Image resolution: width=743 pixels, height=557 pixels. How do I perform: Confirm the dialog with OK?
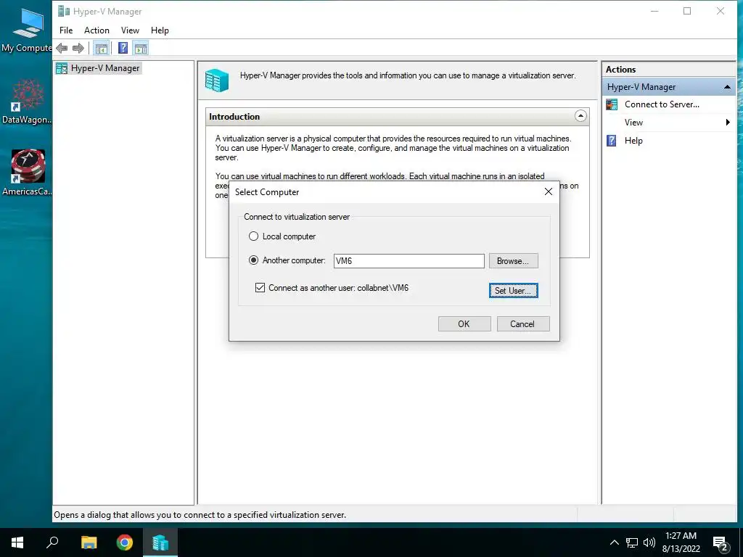pos(464,324)
